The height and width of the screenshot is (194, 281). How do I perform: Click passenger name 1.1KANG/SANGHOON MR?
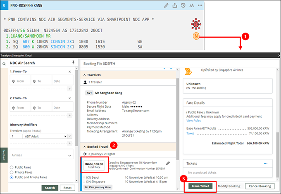(29, 36)
